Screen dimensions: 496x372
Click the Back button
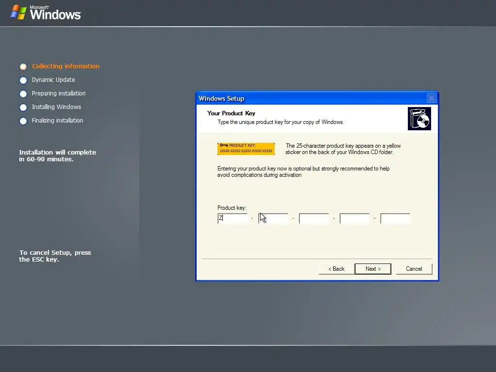pyautogui.click(x=336, y=269)
